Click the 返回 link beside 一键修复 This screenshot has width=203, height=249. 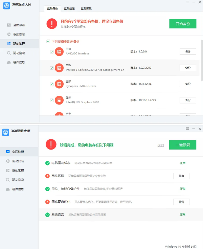160,145
